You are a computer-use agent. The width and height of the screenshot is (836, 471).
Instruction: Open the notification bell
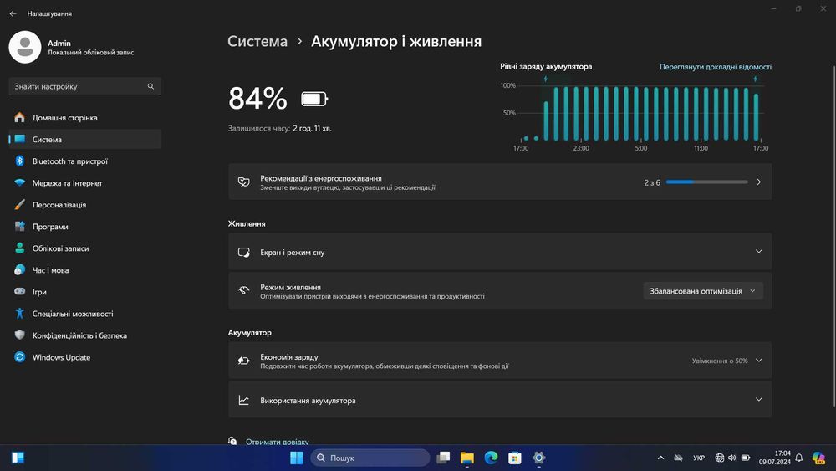coord(798,458)
